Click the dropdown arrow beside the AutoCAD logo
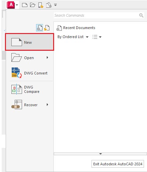 click(x=17, y=5)
